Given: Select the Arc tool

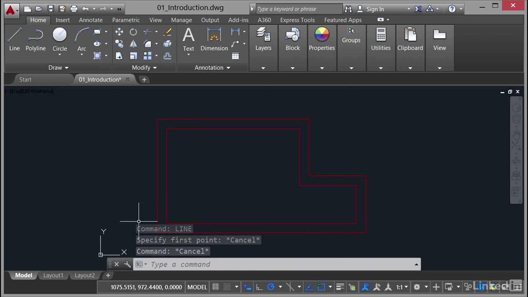Looking at the screenshot, I should pyautogui.click(x=82, y=35).
